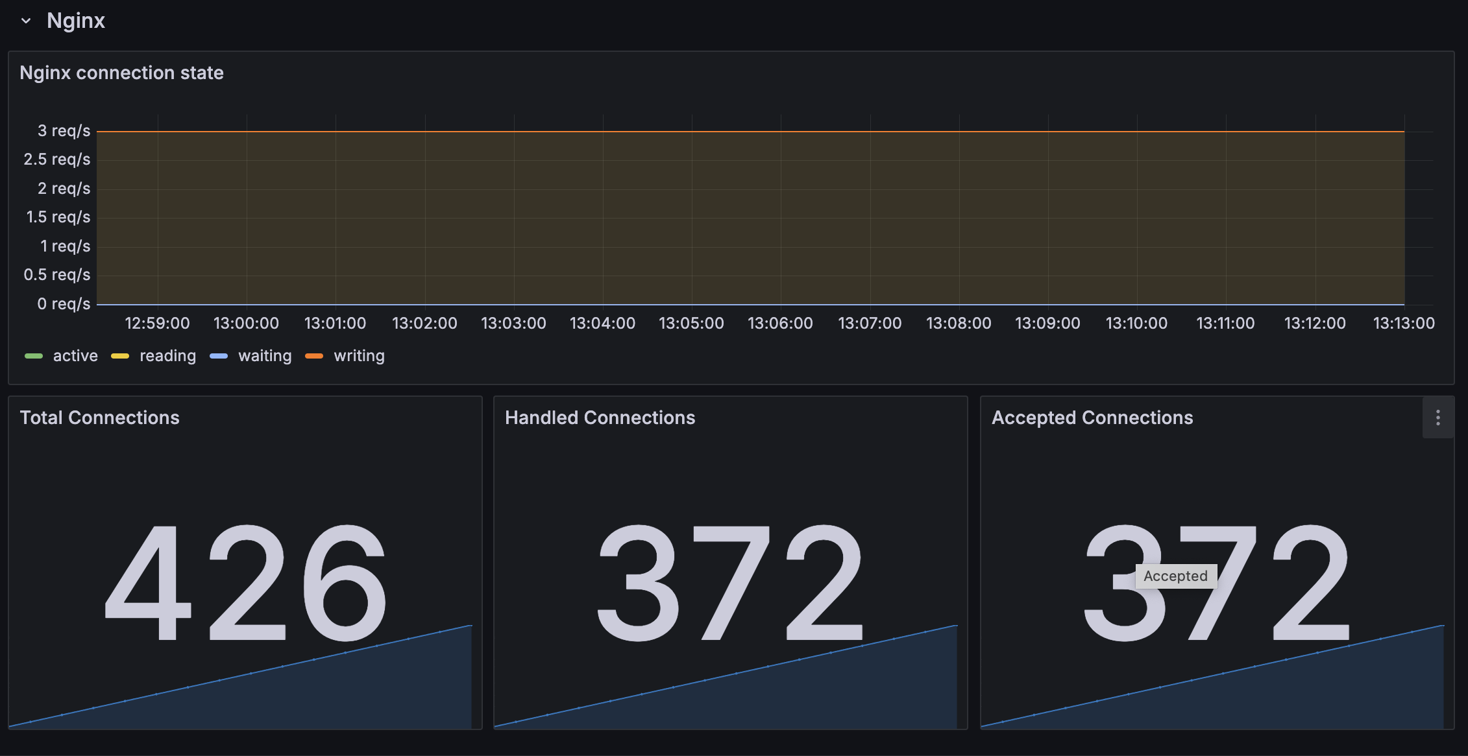The height and width of the screenshot is (756, 1468).
Task: Open the Handled Connections panel title
Action: (600, 418)
